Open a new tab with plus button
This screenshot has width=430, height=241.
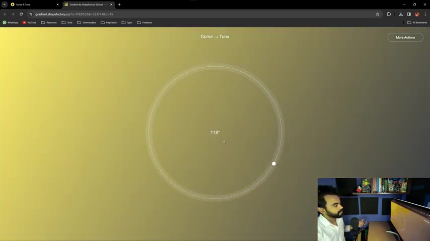click(119, 5)
